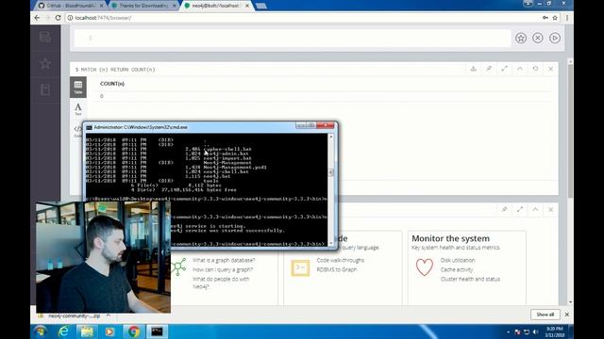Open 'Cache activity' link
The width and height of the screenshot is (604, 339).
[457, 269]
